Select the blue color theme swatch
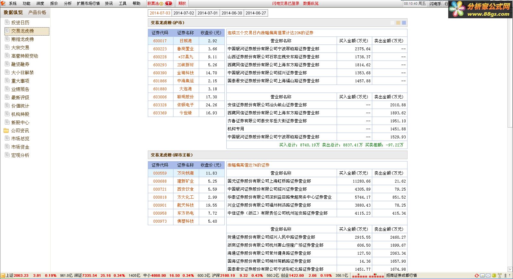 click(x=404, y=23)
